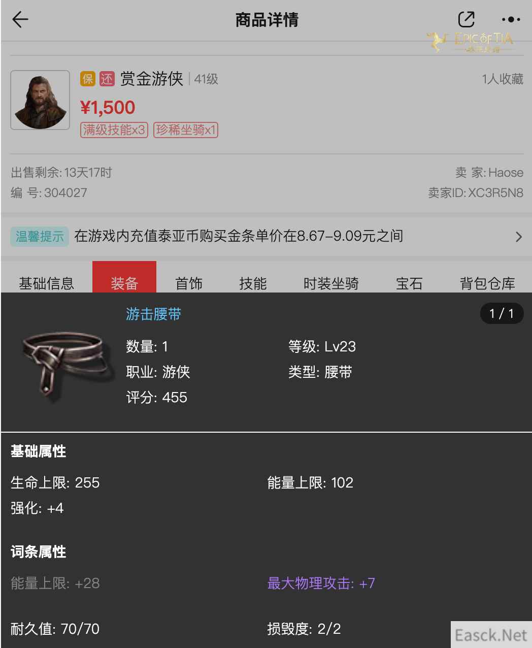532x648 pixels.
Task: Expand the gold bar price tip chevron
Action: pyautogui.click(x=518, y=237)
